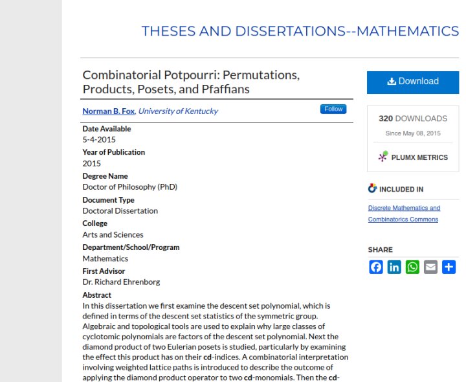466x382 pixels.
Task: Click the PlumX Metrics asterisk logo
Action: (x=383, y=157)
